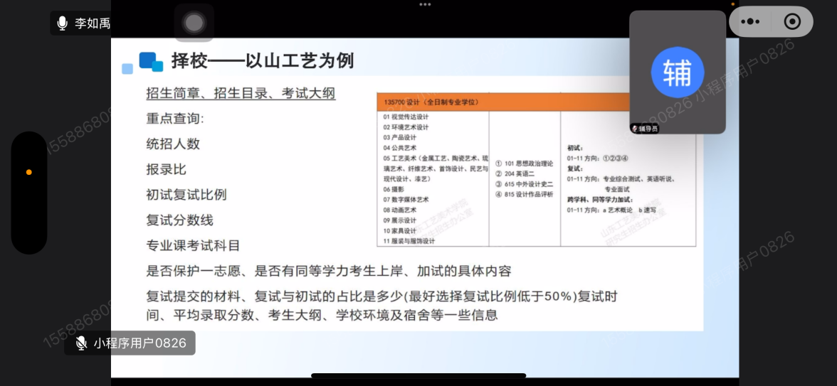The width and height of the screenshot is (837, 386).
Task: Tap the three small dots at top center
Action: click(x=425, y=4)
